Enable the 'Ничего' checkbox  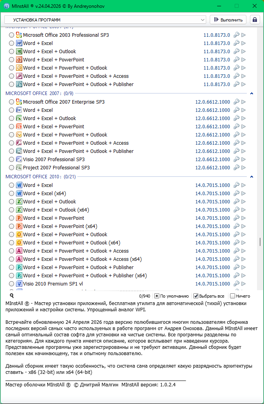click(x=233, y=296)
